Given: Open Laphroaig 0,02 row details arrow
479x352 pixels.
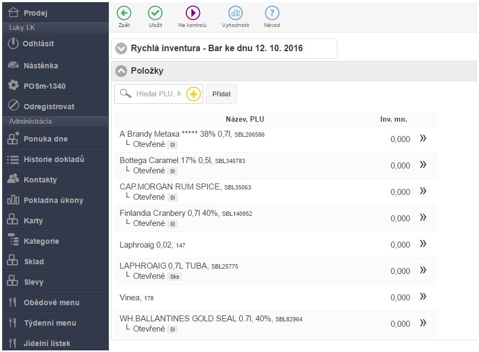Looking at the screenshot, I should [423, 244].
